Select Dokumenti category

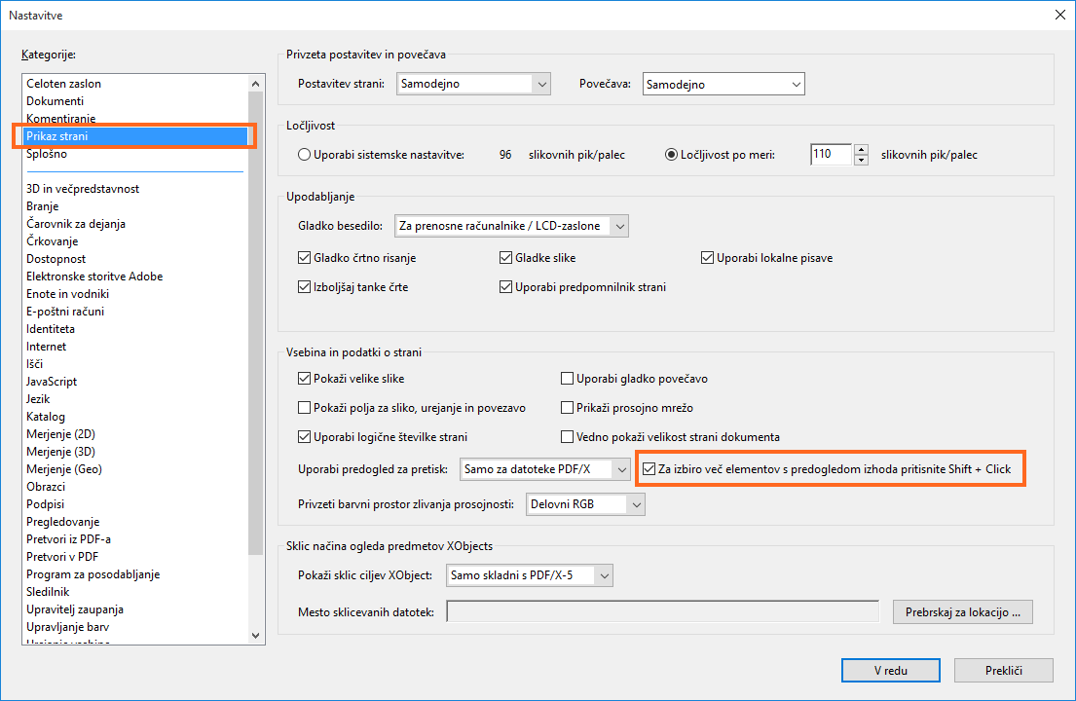click(55, 101)
